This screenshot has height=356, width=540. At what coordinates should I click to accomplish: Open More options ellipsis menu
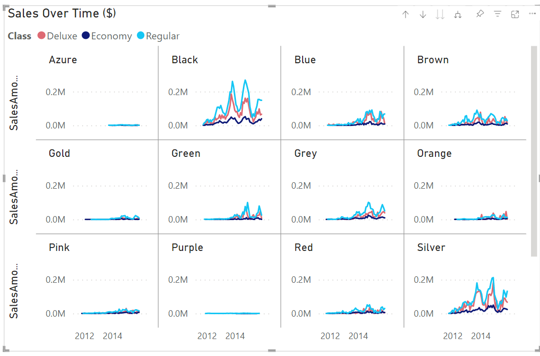pos(532,14)
